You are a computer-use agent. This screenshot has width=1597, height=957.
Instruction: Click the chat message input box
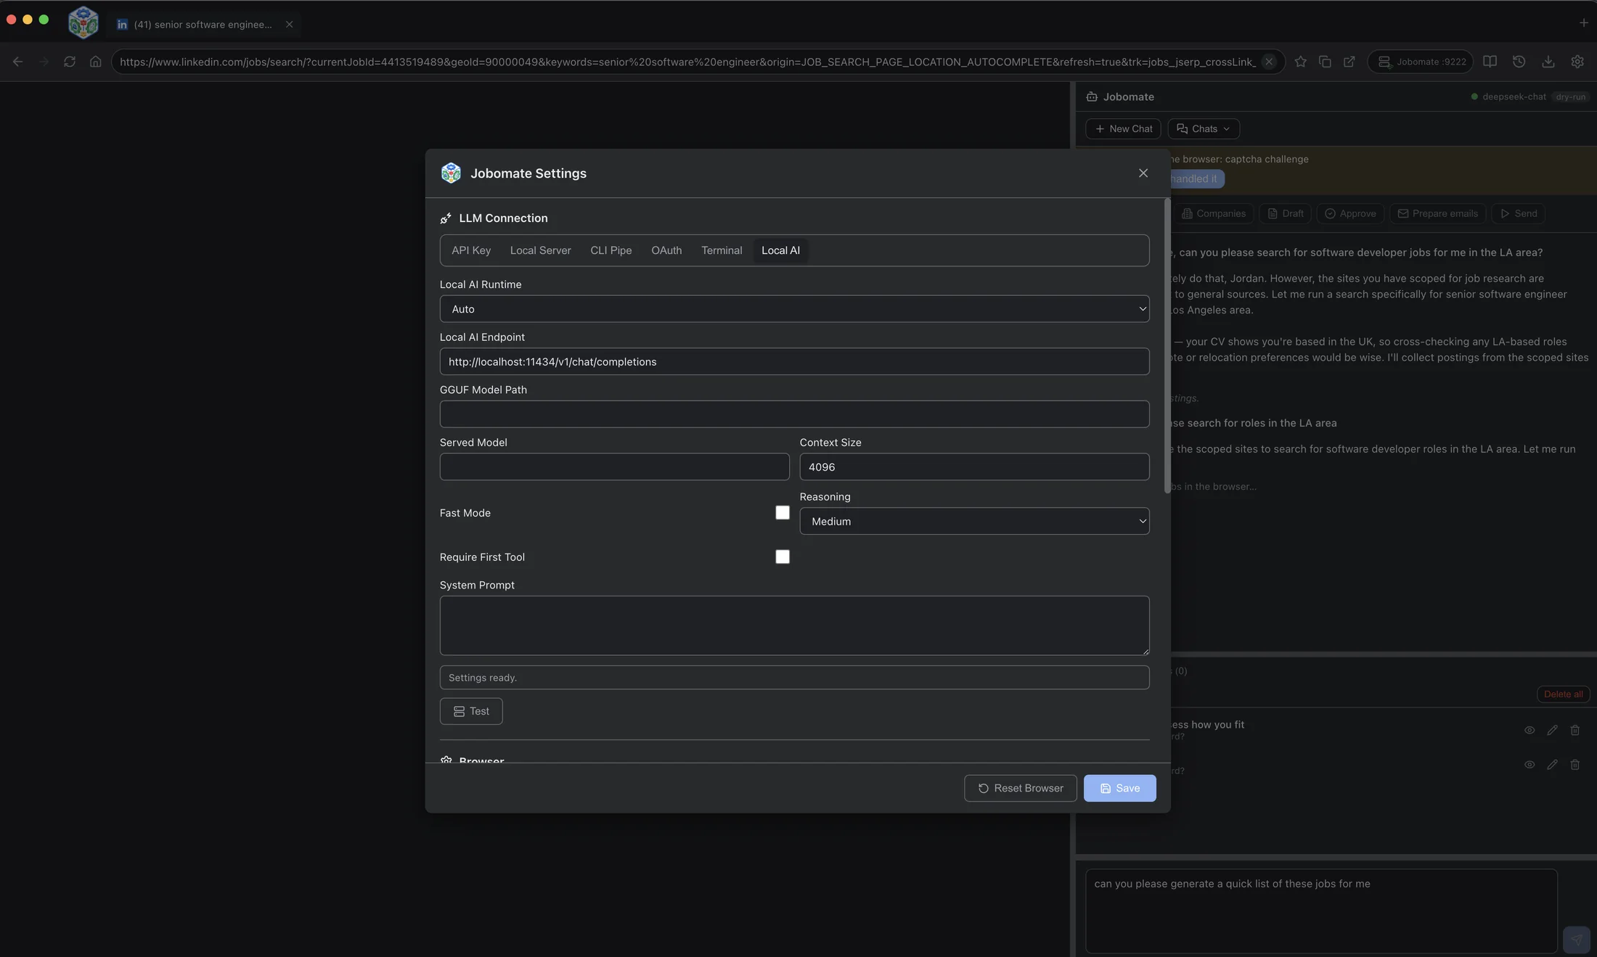(x=1321, y=911)
